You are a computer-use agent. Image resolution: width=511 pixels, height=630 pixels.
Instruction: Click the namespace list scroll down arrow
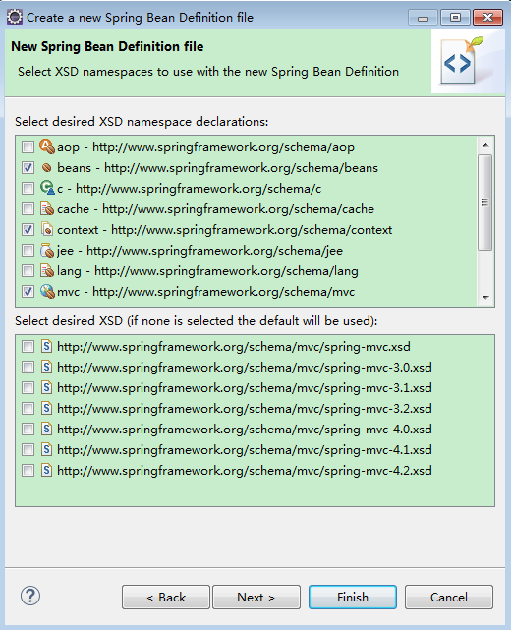485,298
